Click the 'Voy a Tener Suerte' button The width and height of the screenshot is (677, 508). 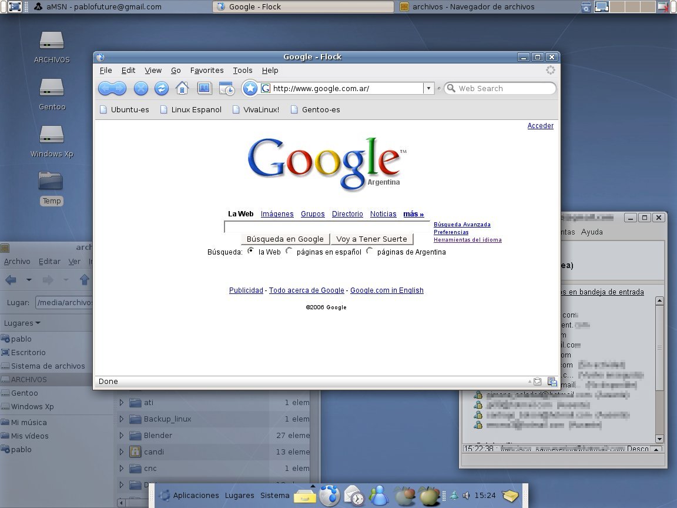pos(372,239)
